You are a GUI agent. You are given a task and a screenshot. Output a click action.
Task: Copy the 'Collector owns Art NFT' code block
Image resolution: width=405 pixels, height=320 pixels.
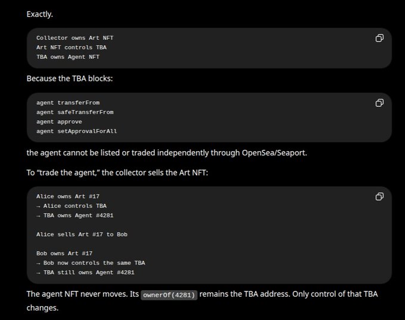click(x=379, y=38)
